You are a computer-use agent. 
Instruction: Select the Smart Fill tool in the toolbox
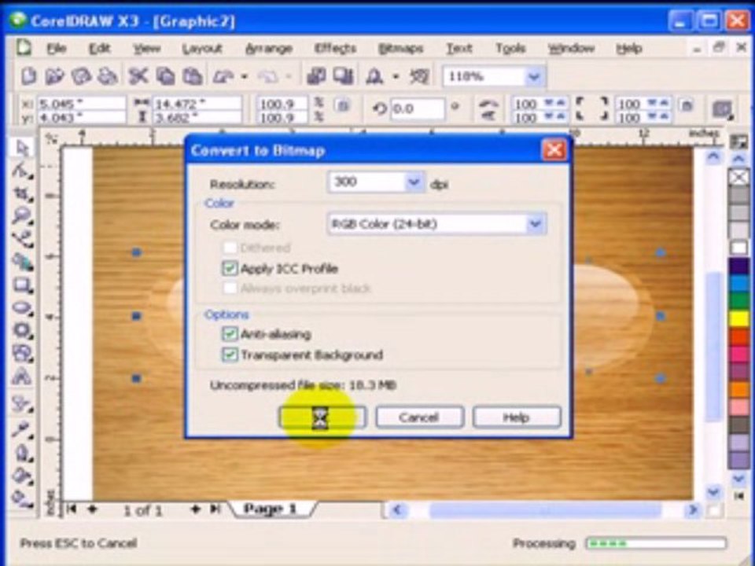[22, 262]
